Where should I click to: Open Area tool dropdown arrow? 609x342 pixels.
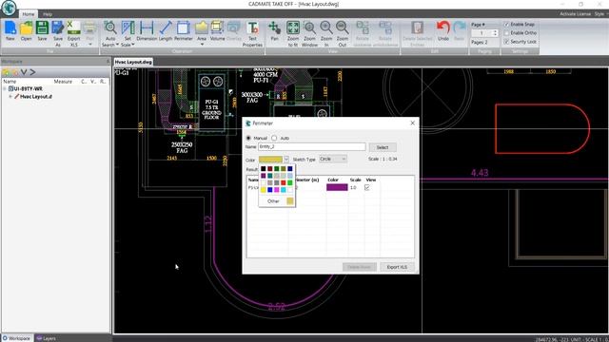[202, 45]
